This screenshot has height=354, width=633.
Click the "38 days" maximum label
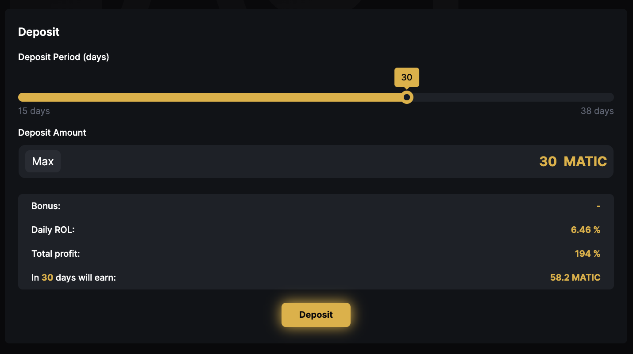[x=597, y=111]
